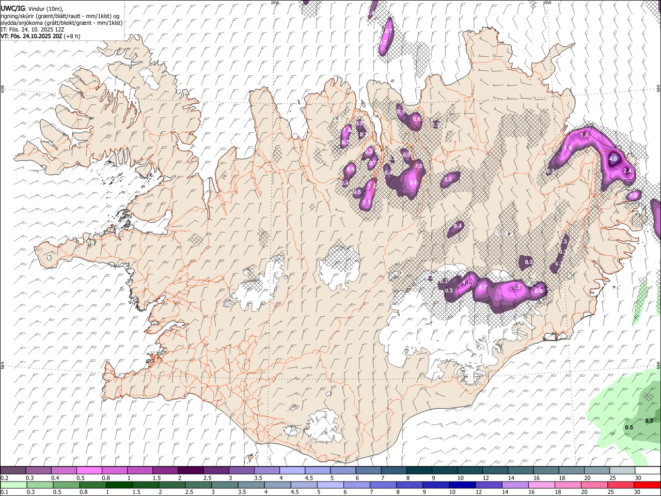Click the '1.8' snowfall value in the northeast
The width and height of the screenshot is (661, 496).
(585, 135)
